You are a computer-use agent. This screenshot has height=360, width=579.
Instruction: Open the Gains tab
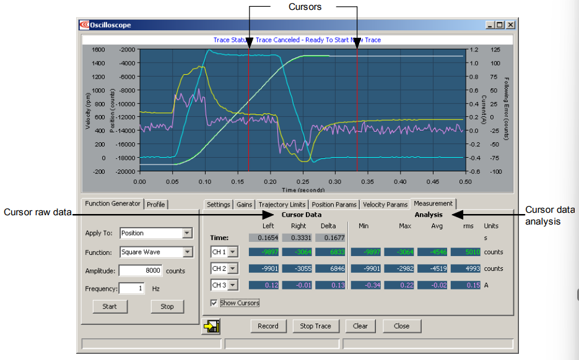coord(244,204)
